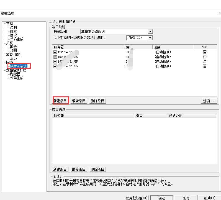
Task: Open the 脚本 options page
Action: [13, 31]
